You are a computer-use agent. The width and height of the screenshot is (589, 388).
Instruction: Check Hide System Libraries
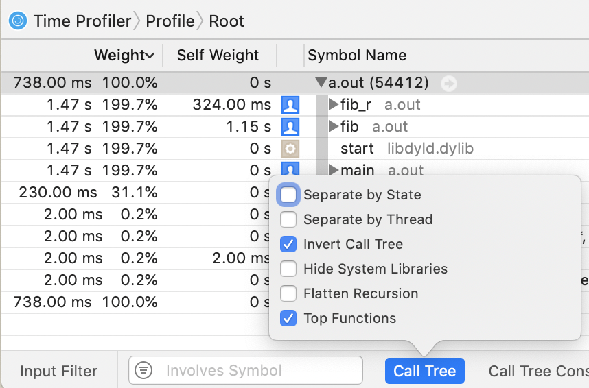(289, 269)
